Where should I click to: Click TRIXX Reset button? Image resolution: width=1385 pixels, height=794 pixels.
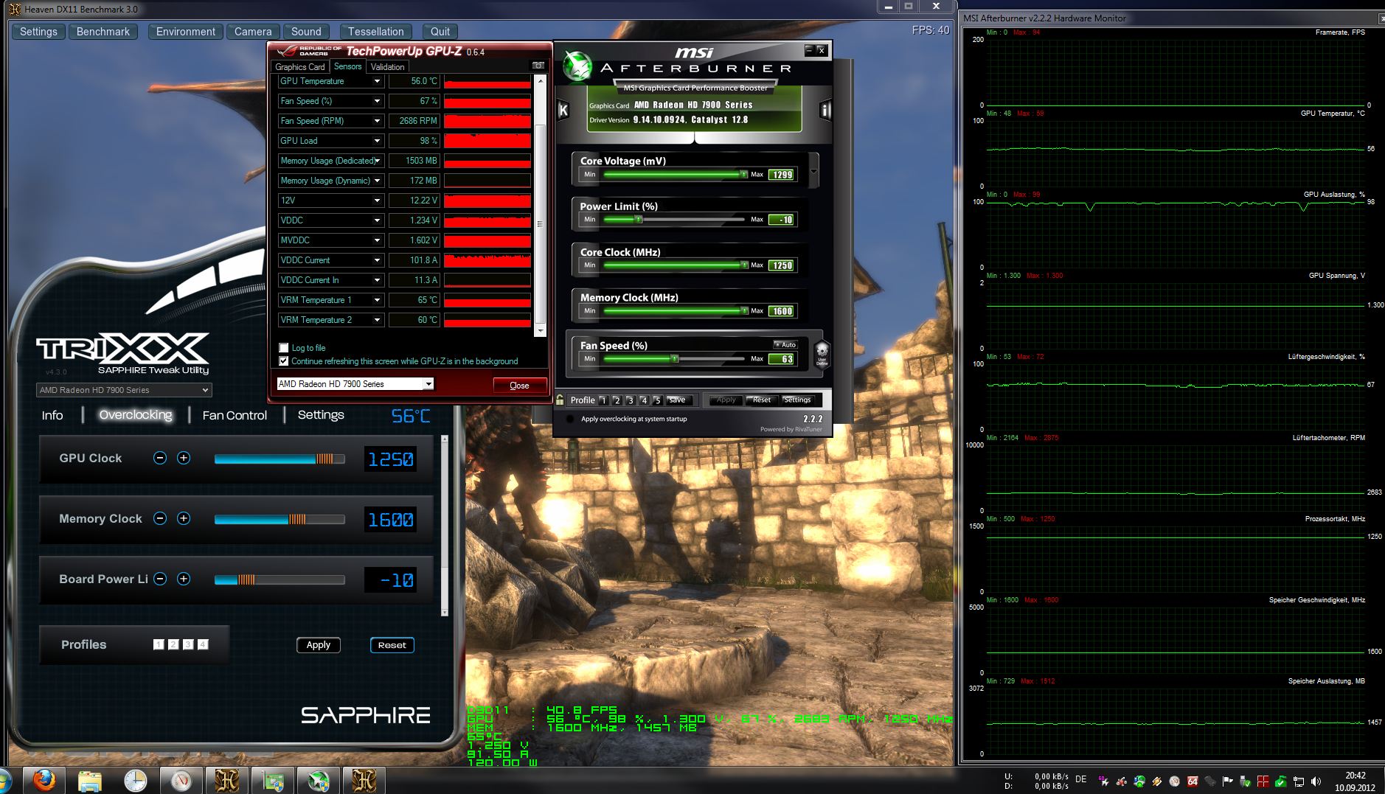[x=392, y=644]
